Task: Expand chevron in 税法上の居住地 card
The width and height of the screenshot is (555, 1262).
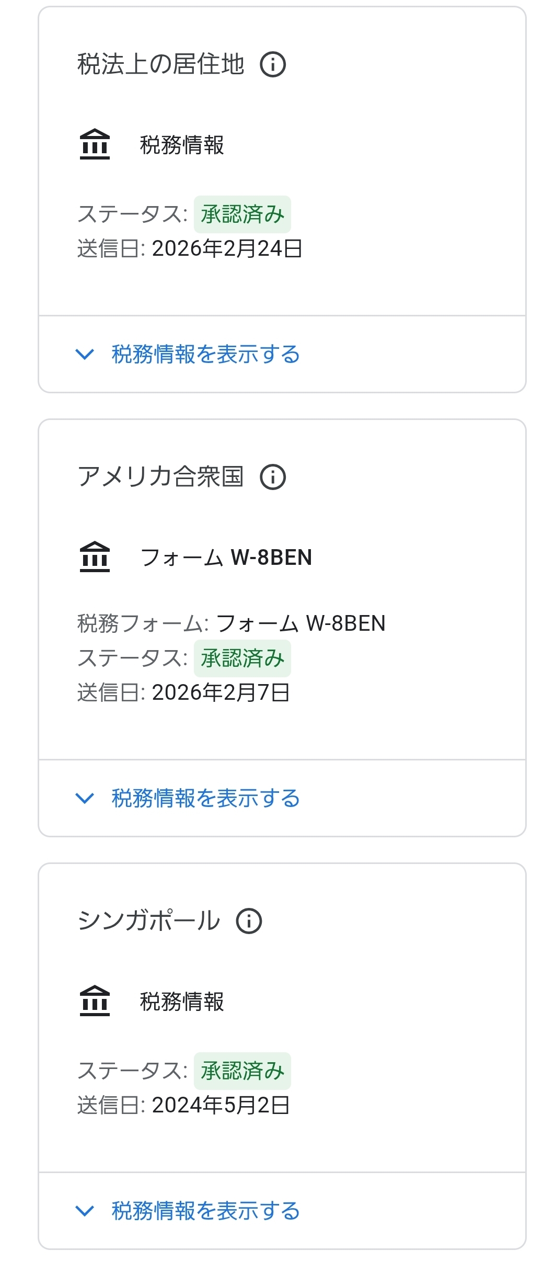Action: pyautogui.click(x=85, y=354)
